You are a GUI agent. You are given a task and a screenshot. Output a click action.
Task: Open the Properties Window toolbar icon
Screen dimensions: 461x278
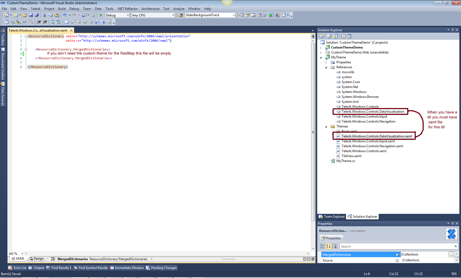pyautogui.click(x=247, y=15)
